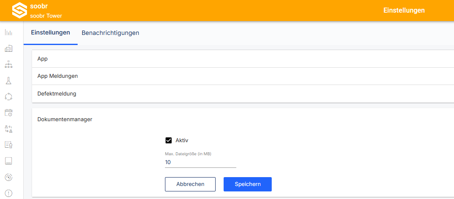The height and width of the screenshot is (199, 454).
Task: Open the organization hierarchy sidebar icon
Action: (9, 64)
